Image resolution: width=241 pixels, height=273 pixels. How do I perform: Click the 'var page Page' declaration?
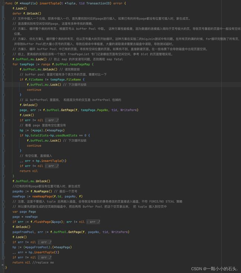click(24, 212)
